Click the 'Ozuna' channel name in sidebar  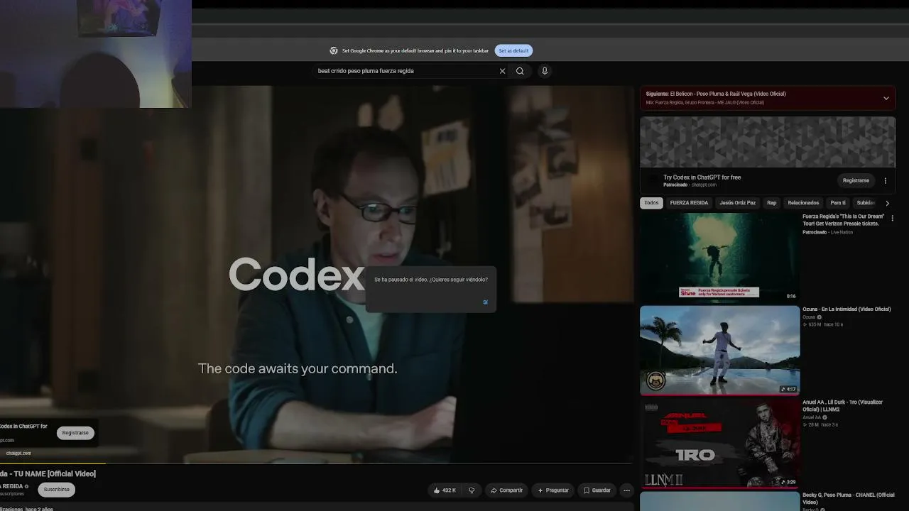[x=809, y=317]
